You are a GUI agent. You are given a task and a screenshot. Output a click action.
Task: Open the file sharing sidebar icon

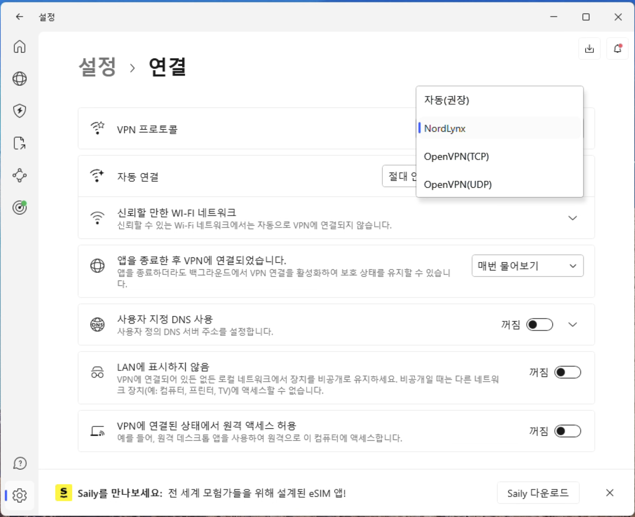point(19,143)
